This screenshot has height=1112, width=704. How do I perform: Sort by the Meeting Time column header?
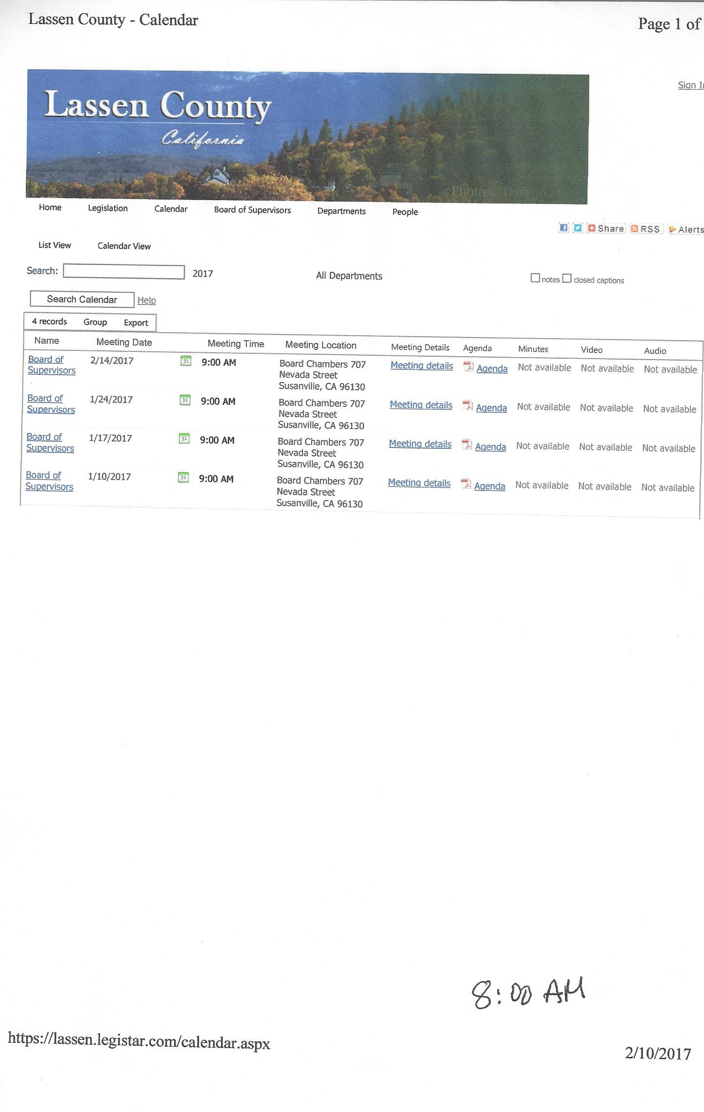pyautogui.click(x=236, y=344)
